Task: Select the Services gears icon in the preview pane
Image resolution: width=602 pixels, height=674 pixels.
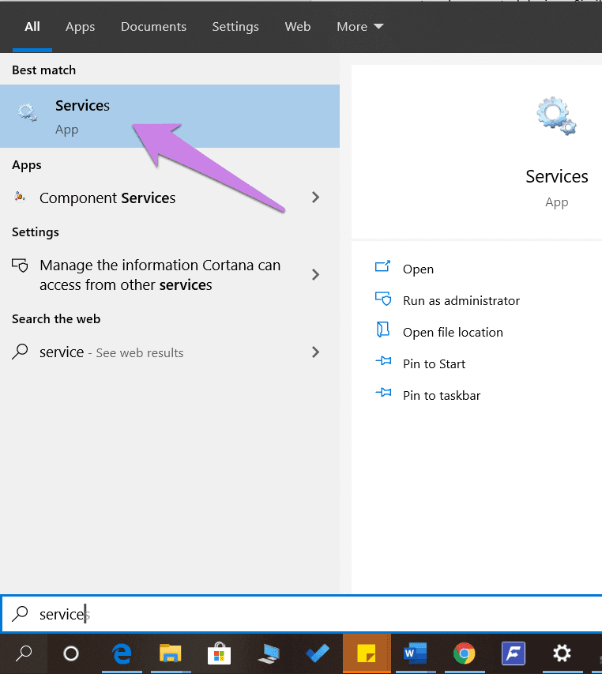Action: [556, 115]
